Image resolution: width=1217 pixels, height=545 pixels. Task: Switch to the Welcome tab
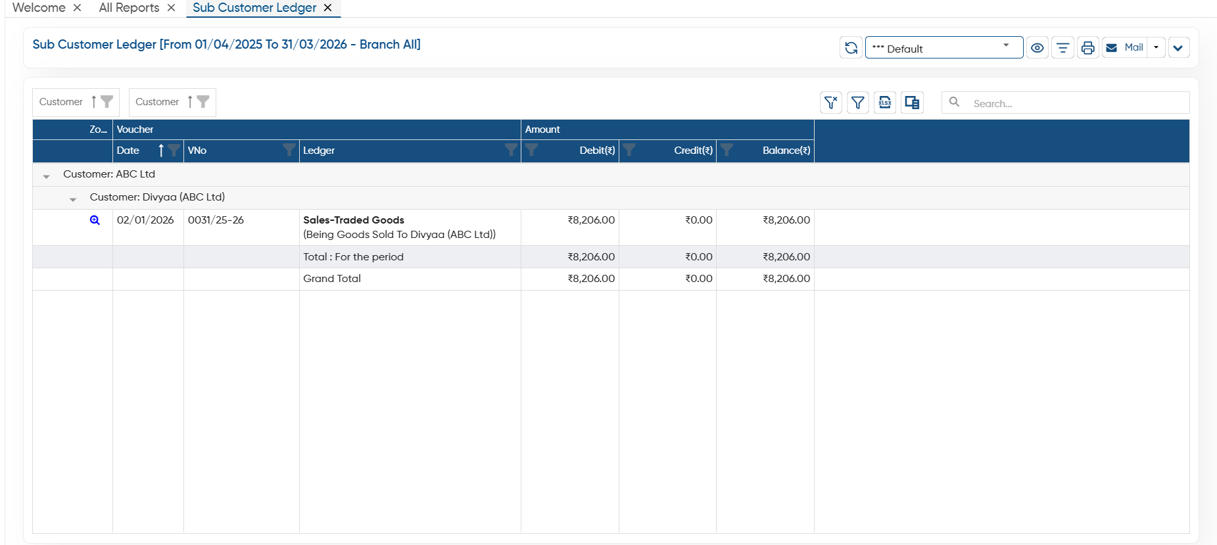pos(39,8)
